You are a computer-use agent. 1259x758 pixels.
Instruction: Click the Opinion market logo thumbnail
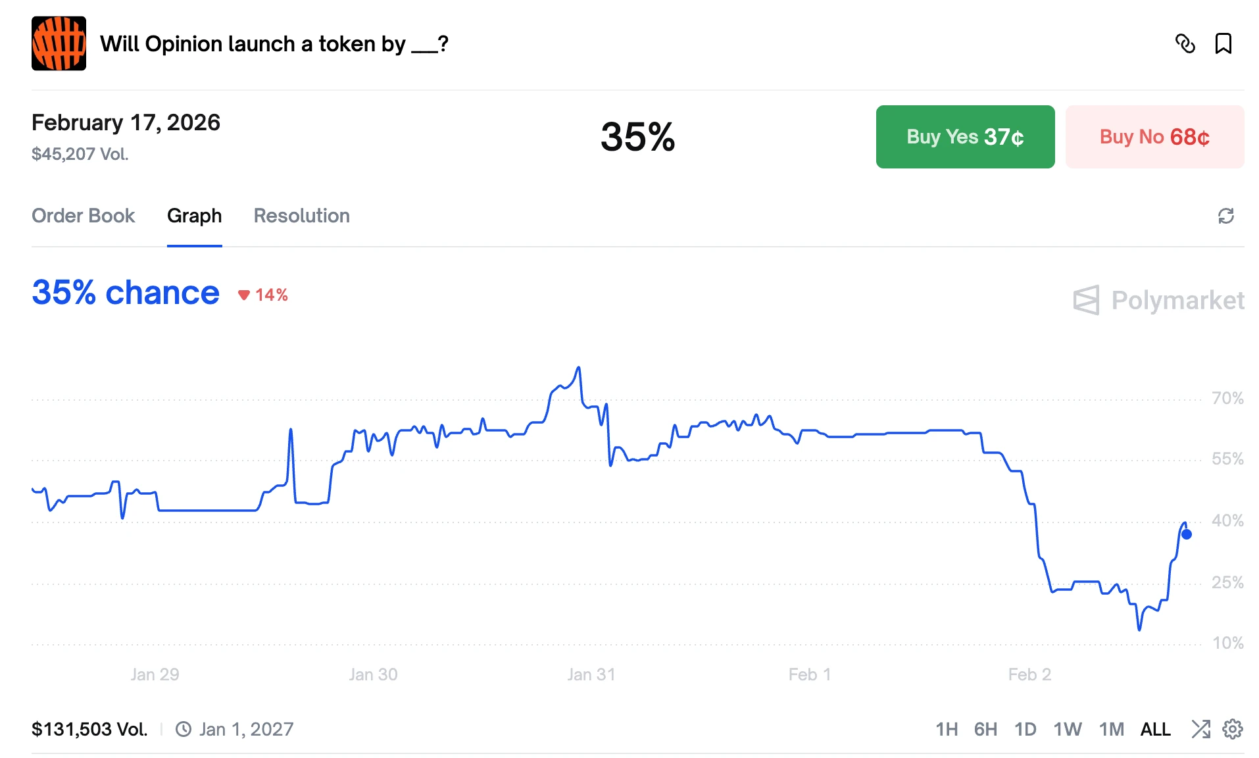point(59,43)
